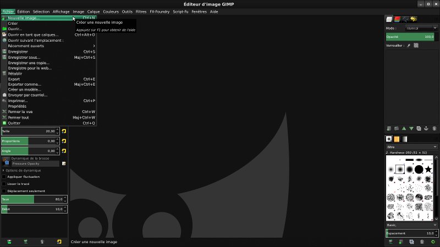Image resolution: width=440 pixels, height=247 pixels.
Task: Click the delete layer trash icon
Action: pos(435,128)
